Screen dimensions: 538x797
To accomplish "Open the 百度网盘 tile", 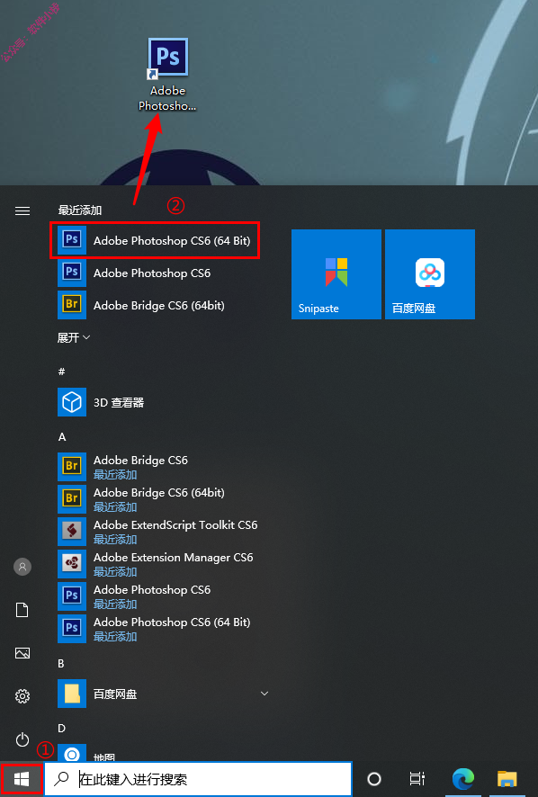I will point(430,274).
